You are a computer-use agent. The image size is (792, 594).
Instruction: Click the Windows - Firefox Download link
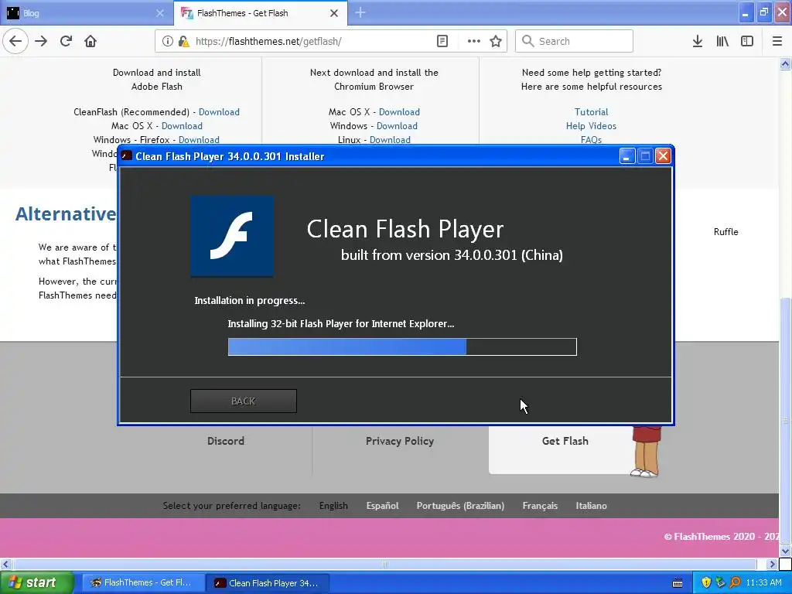point(199,139)
